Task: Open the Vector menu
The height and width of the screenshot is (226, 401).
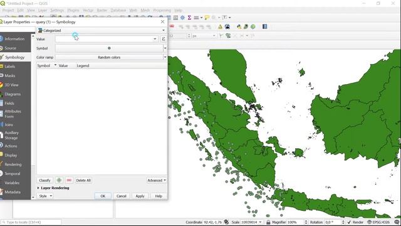Action: [x=88, y=10]
